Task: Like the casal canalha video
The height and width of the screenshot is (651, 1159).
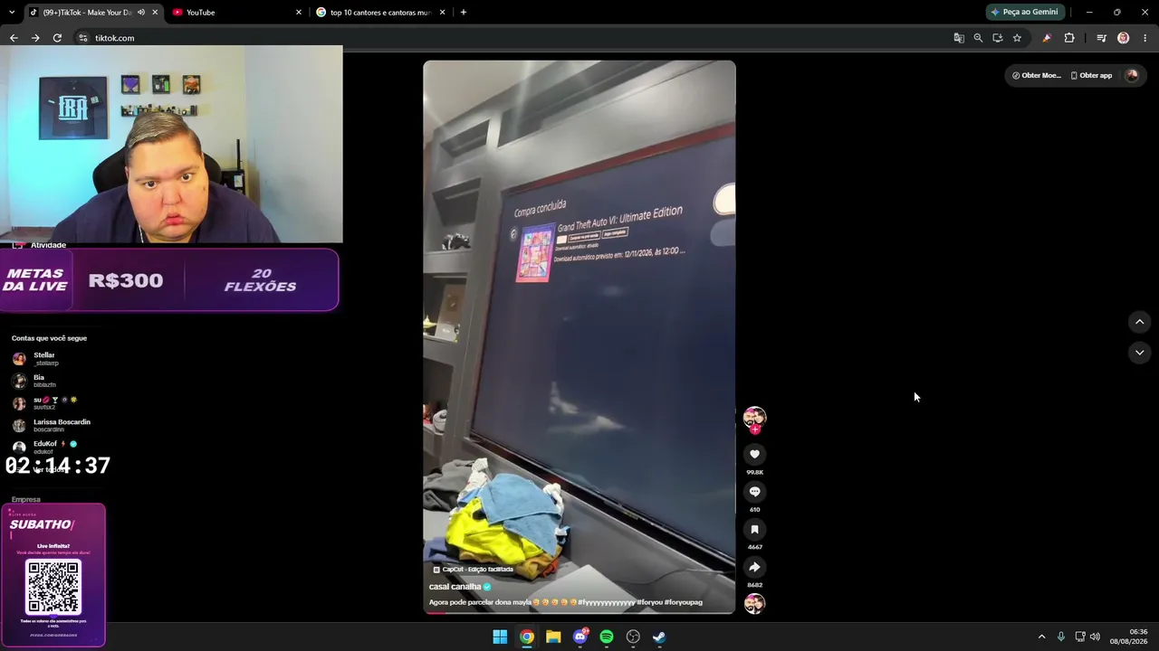Action: point(754,454)
